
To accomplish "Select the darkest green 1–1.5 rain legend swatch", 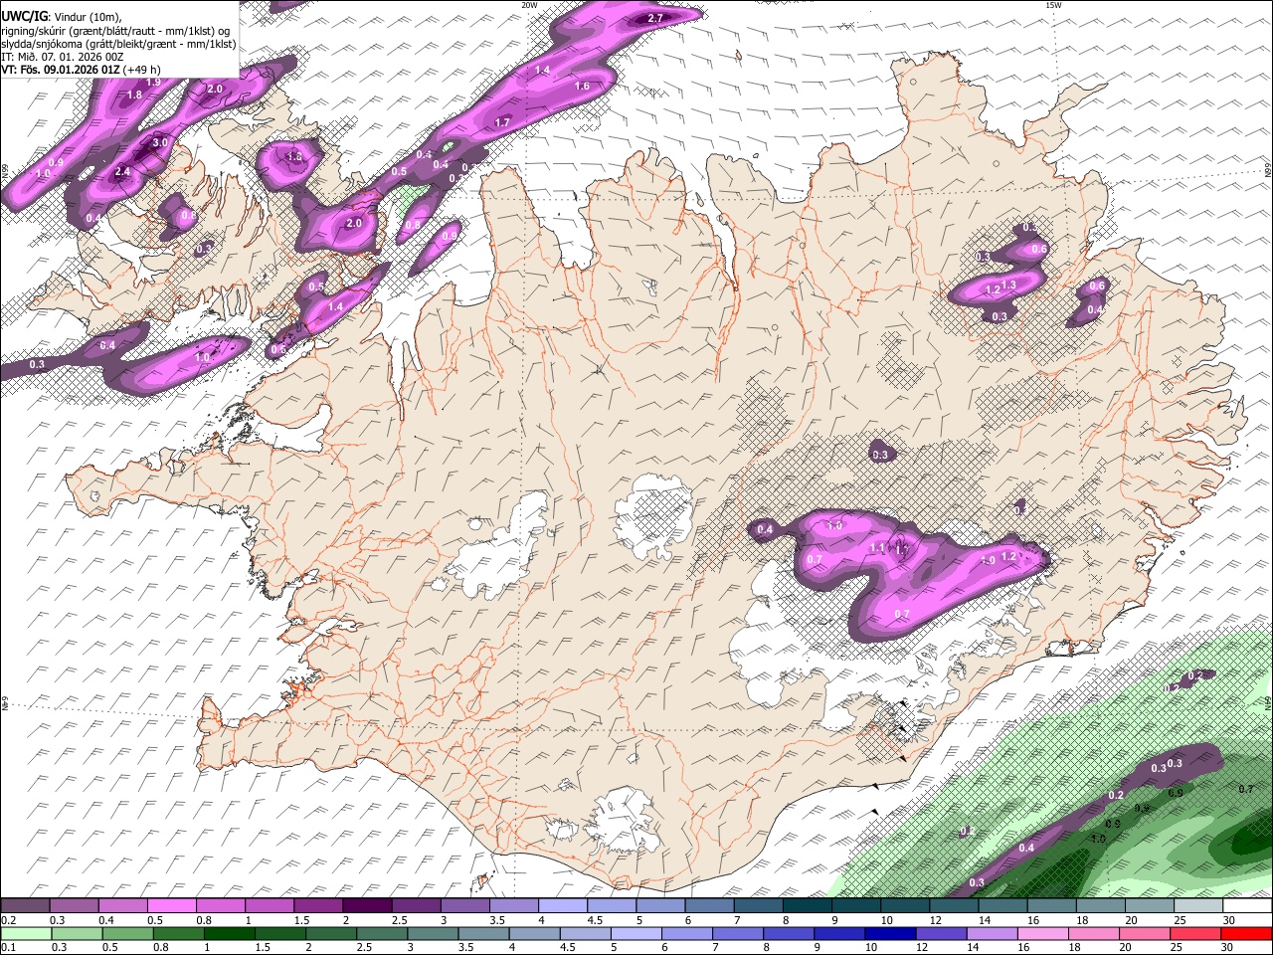I will coord(228,933).
